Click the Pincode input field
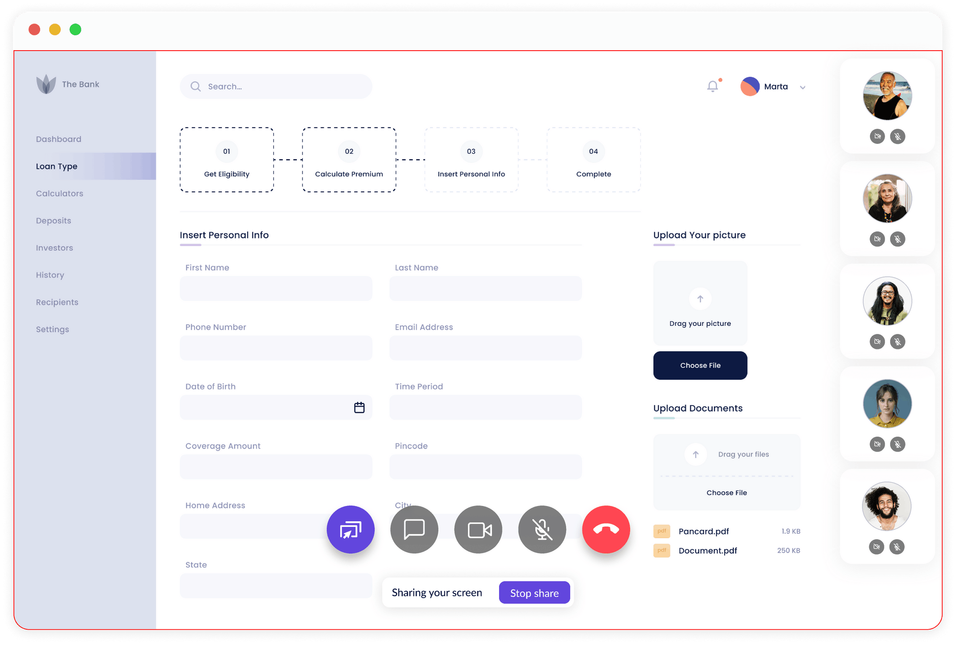The width and height of the screenshot is (956, 645). pyautogui.click(x=486, y=467)
